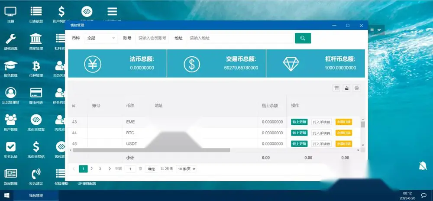
Task: Click the 链上余额 column header
Action: (x=270, y=105)
